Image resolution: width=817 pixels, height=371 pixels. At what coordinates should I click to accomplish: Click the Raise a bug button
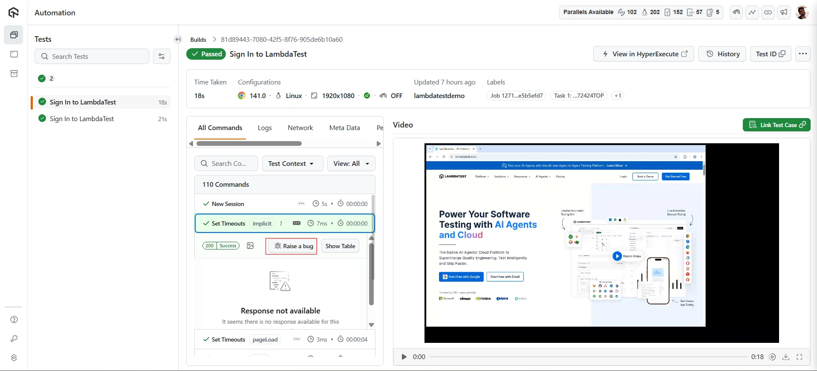(294, 246)
